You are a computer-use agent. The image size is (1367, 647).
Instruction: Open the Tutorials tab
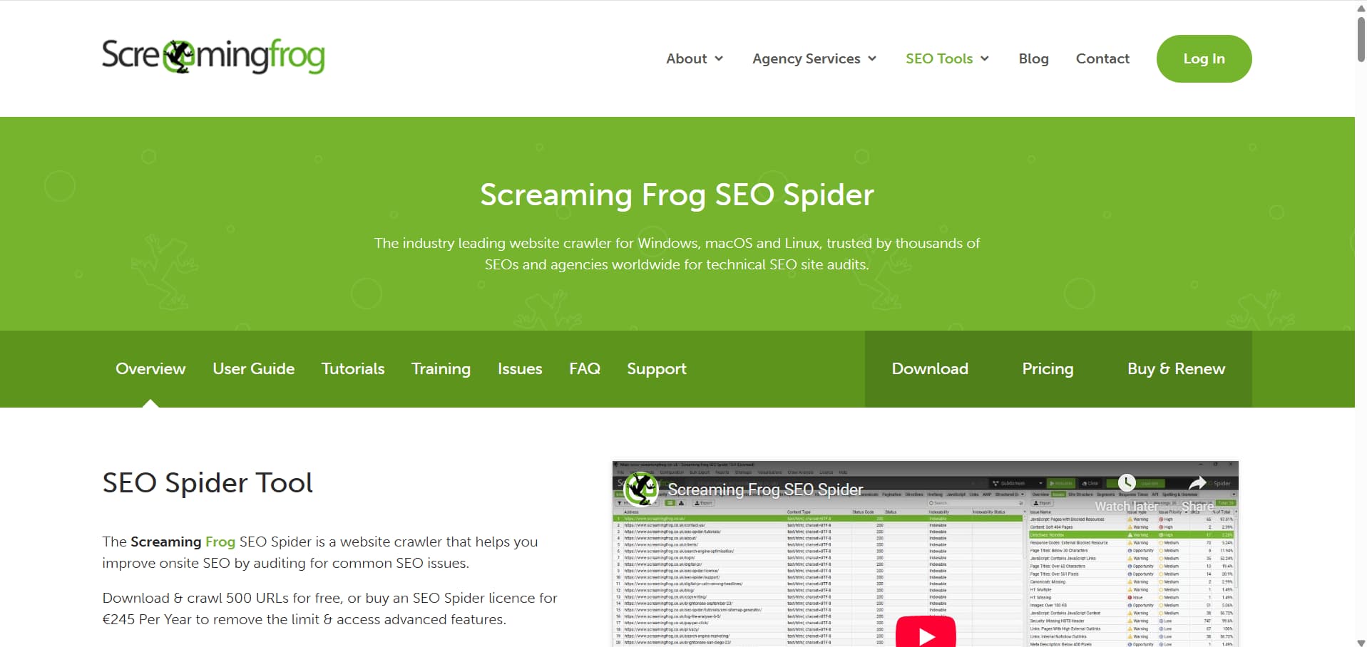[x=353, y=368]
